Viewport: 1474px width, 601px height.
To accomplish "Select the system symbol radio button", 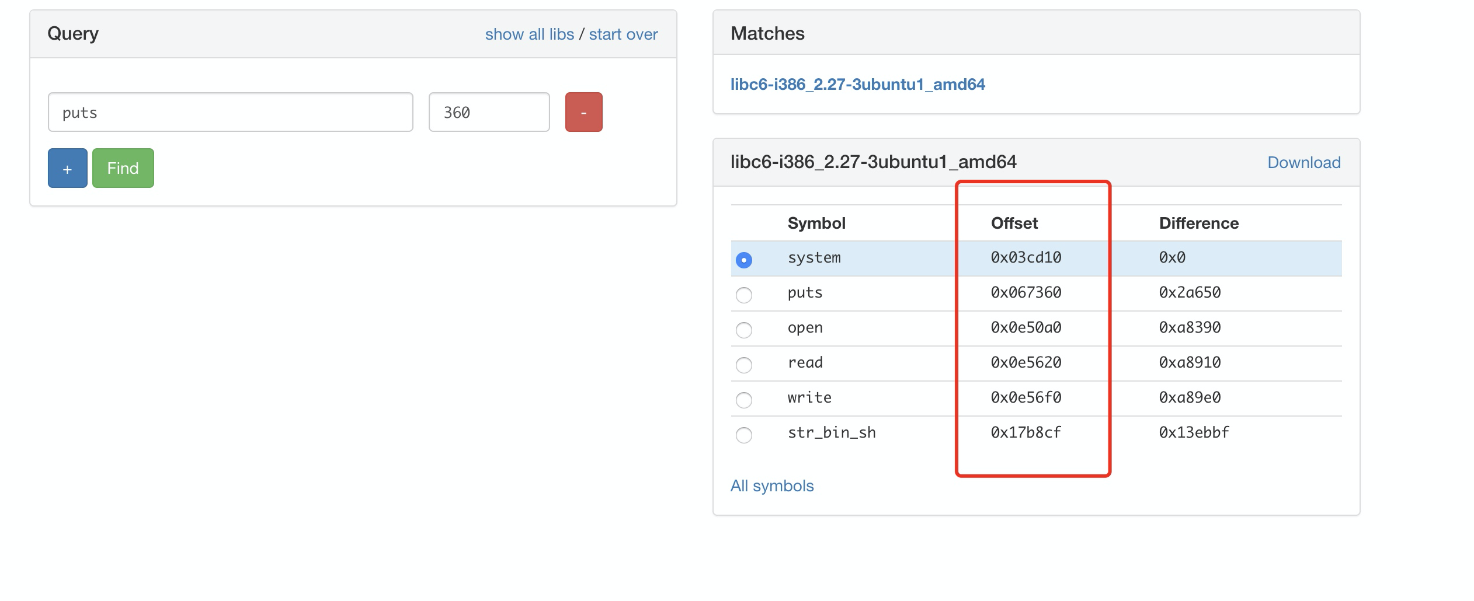I will click(744, 260).
